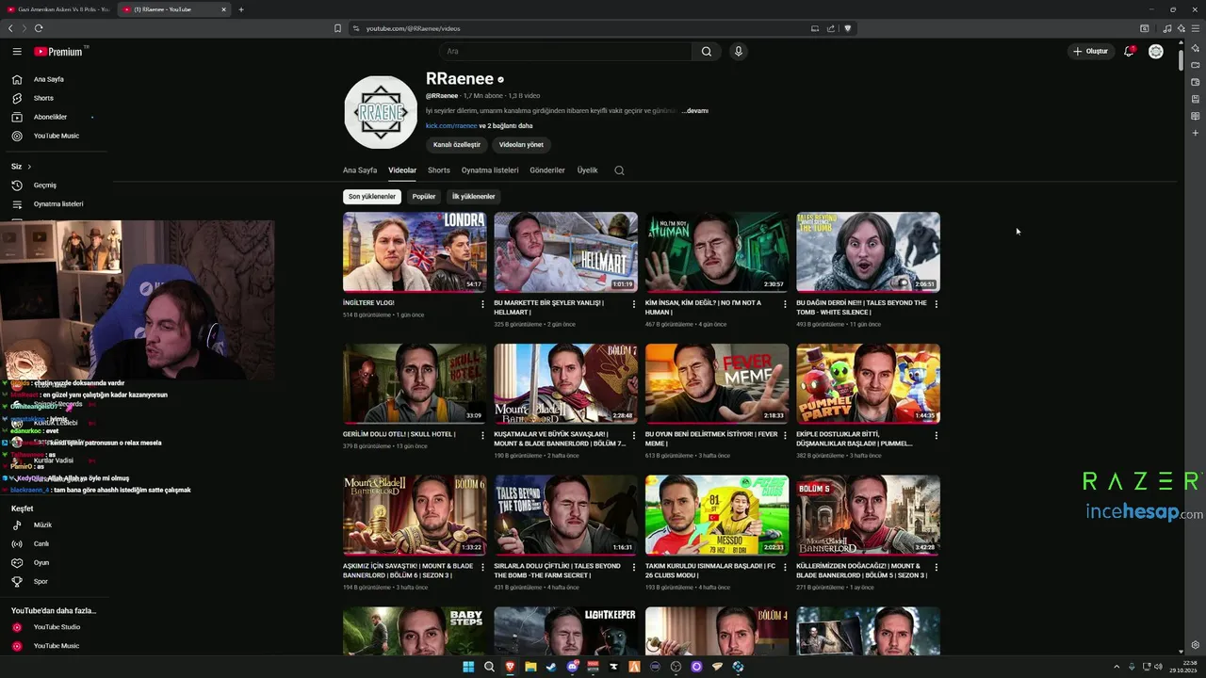Open İNGİLTERE VLOG! video title
1206x678 pixels.
coord(368,303)
